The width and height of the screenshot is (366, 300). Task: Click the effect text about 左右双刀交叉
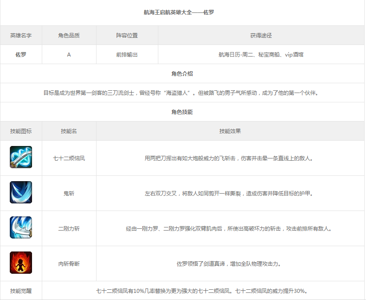tap(229, 194)
